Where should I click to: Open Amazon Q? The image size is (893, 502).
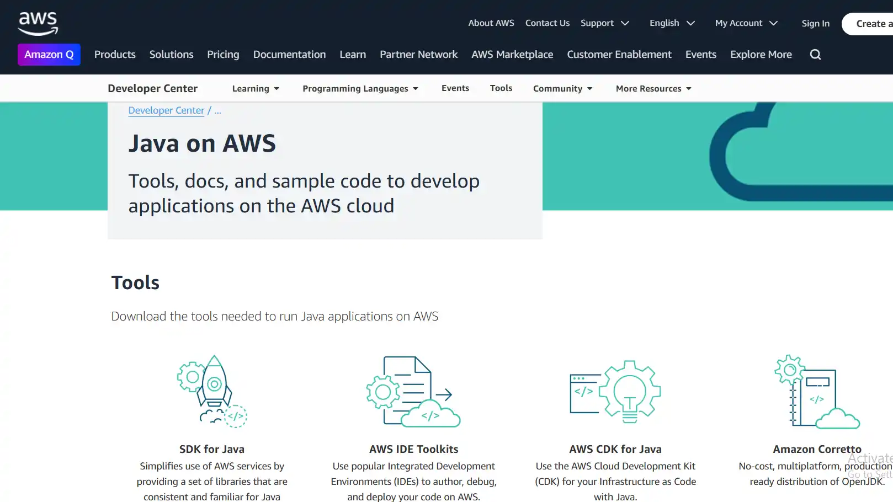[49, 54]
